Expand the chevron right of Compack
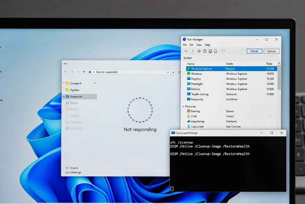Screen dimensions: 305x204 [x=95, y=83]
